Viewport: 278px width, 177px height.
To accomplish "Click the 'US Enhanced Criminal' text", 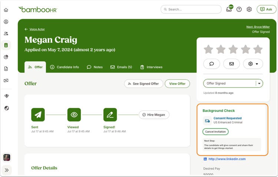I will pos(228,122).
